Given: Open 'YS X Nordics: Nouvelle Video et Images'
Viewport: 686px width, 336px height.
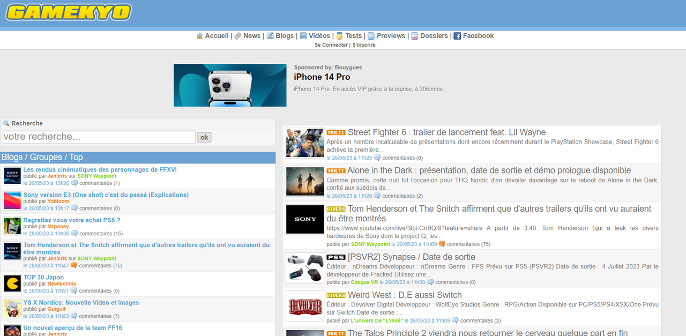Looking at the screenshot, I should point(81,303).
